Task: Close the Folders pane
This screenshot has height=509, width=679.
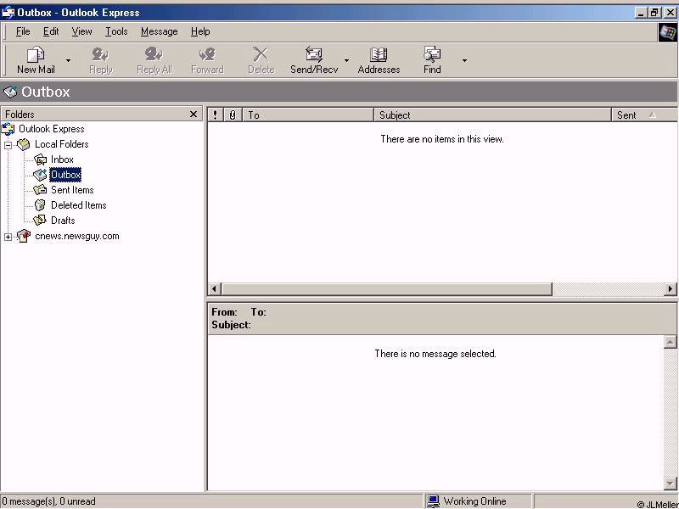Action: 194,115
